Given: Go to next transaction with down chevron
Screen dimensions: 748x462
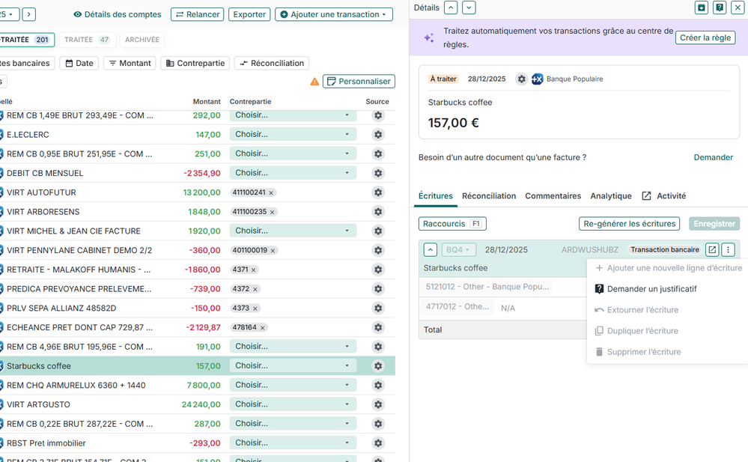Looking at the screenshot, I should pos(469,7).
